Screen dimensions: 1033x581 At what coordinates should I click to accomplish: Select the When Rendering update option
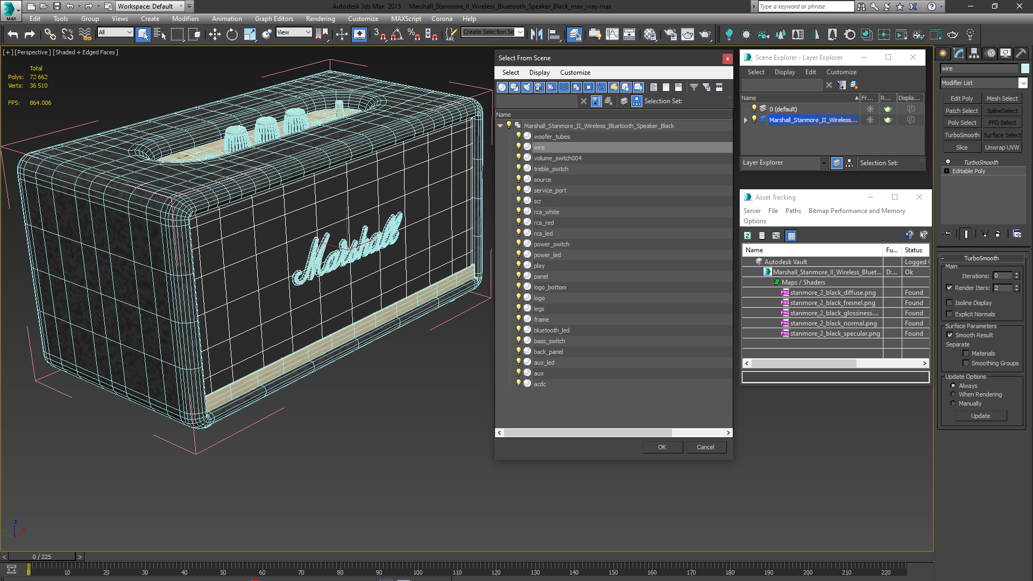(x=953, y=394)
